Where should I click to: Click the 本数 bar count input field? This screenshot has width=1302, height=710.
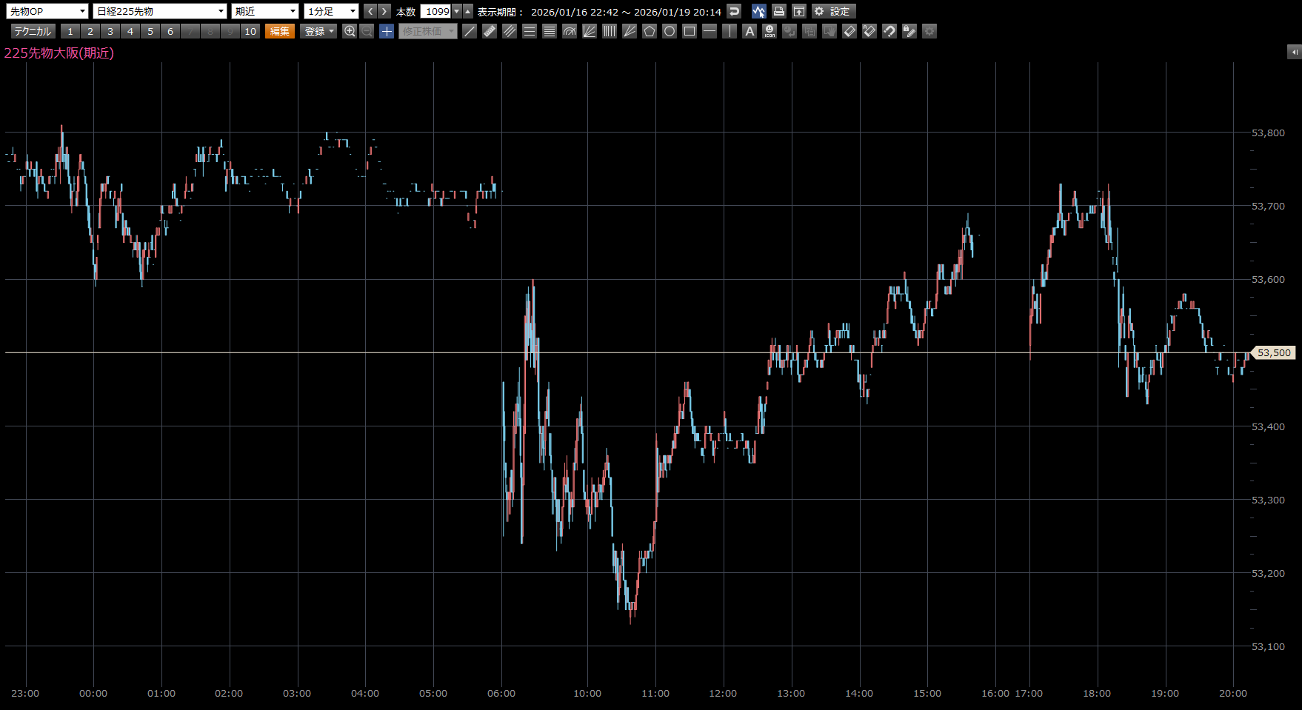[x=436, y=11]
